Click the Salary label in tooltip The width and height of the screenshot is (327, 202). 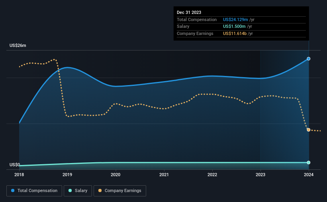pyautogui.click(x=183, y=27)
